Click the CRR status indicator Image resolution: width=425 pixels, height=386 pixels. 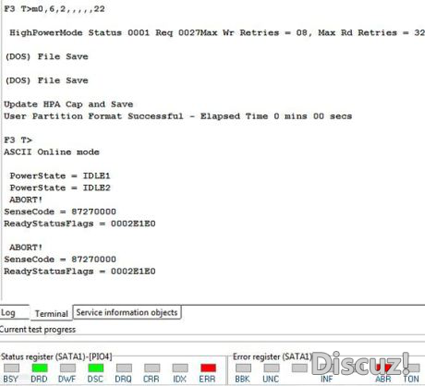[x=152, y=368]
